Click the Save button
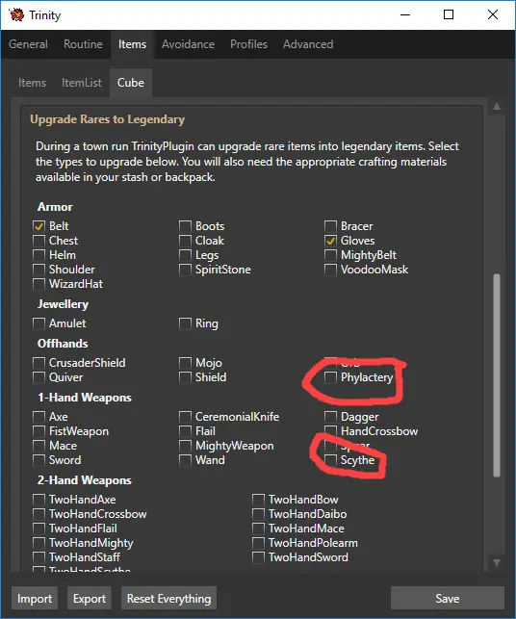The width and height of the screenshot is (516, 619). coord(448,599)
